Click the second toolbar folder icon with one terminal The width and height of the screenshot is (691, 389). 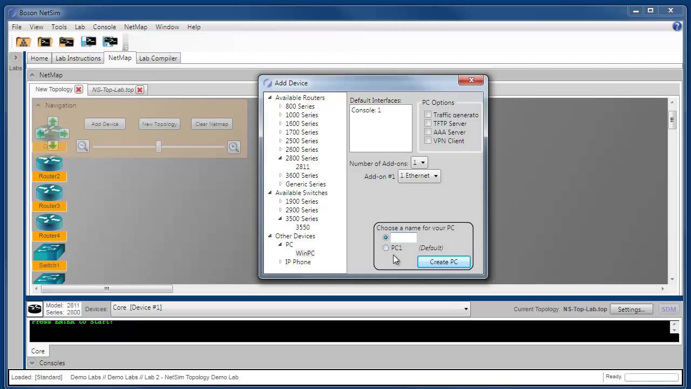45,42
